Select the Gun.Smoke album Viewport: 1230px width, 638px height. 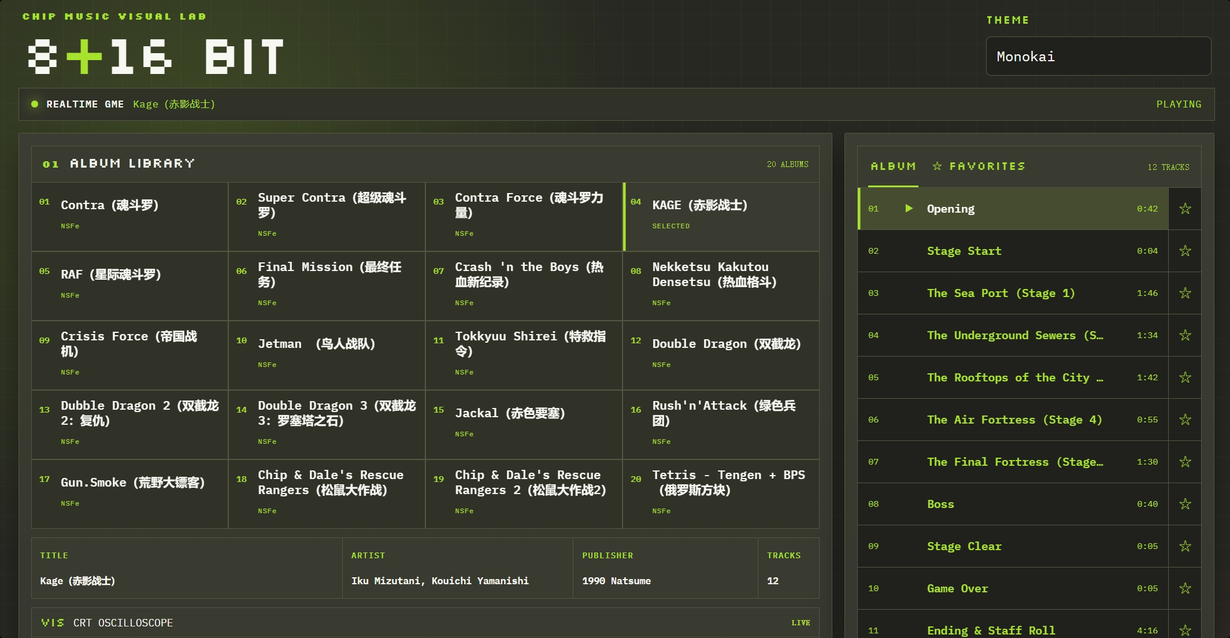click(130, 494)
